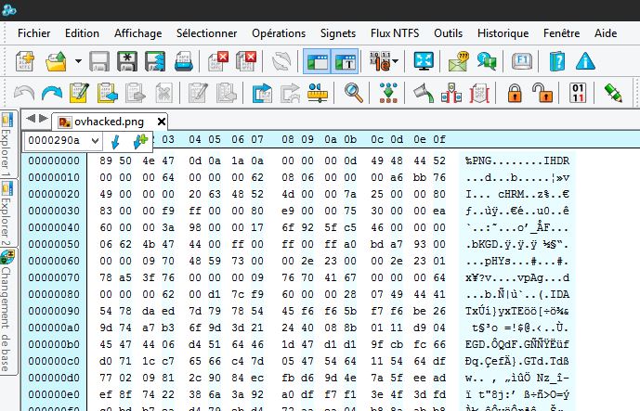Screen dimensions: 640x411
Task: Go to offset with blue down arrow
Action: pyautogui.click(x=115, y=141)
